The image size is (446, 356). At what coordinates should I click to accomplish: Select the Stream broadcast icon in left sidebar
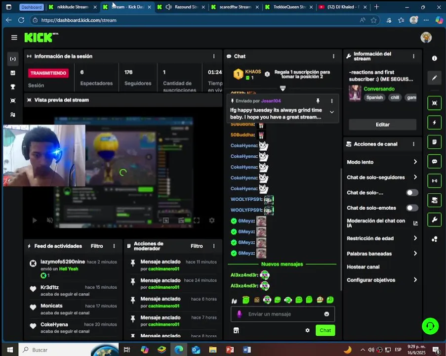[x=13, y=59]
